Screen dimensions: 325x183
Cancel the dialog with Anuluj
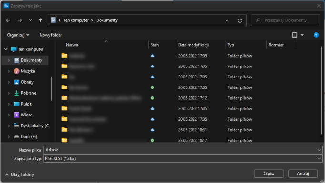[x=303, y=173]
